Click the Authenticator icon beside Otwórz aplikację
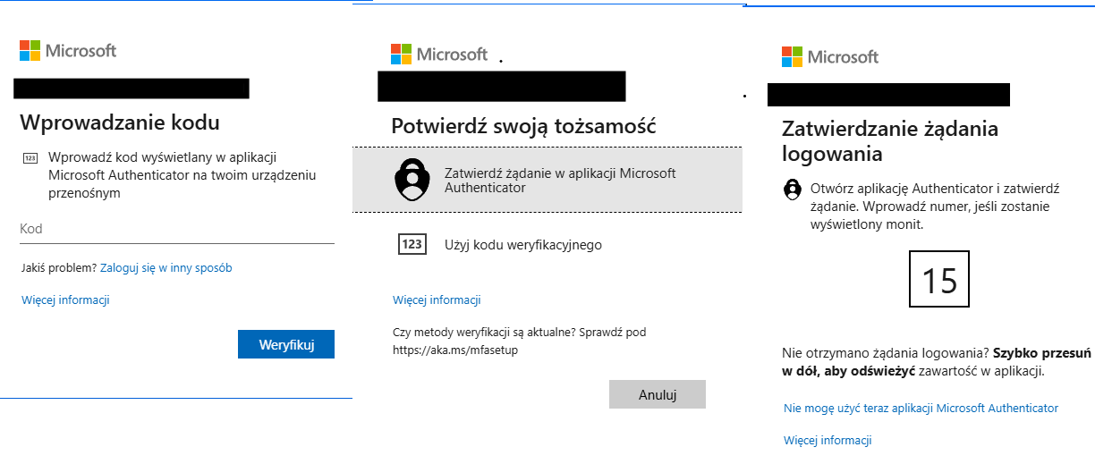This screenshot has width=1095, height=464. (792, 190)
